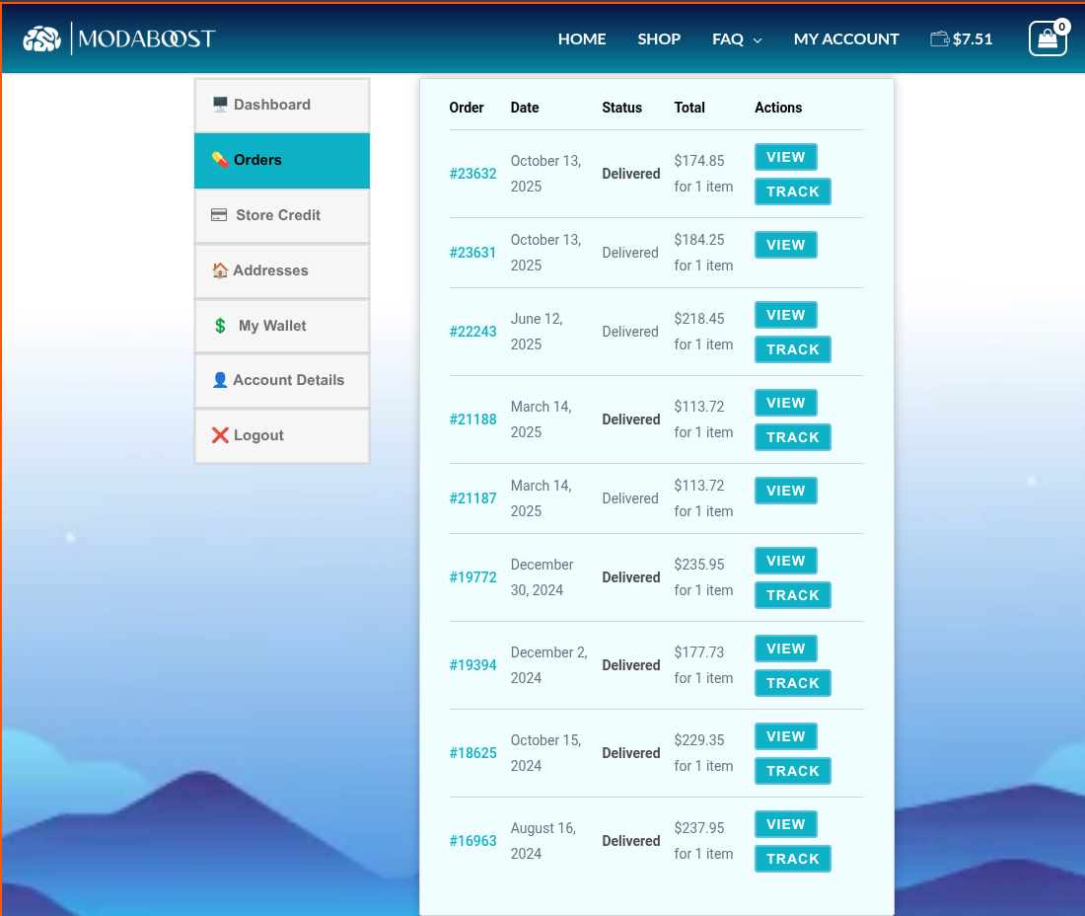Viewport: 1085px width, 916px height.
Task: Open Dashboard via the monitor icon
Action: 219,103
